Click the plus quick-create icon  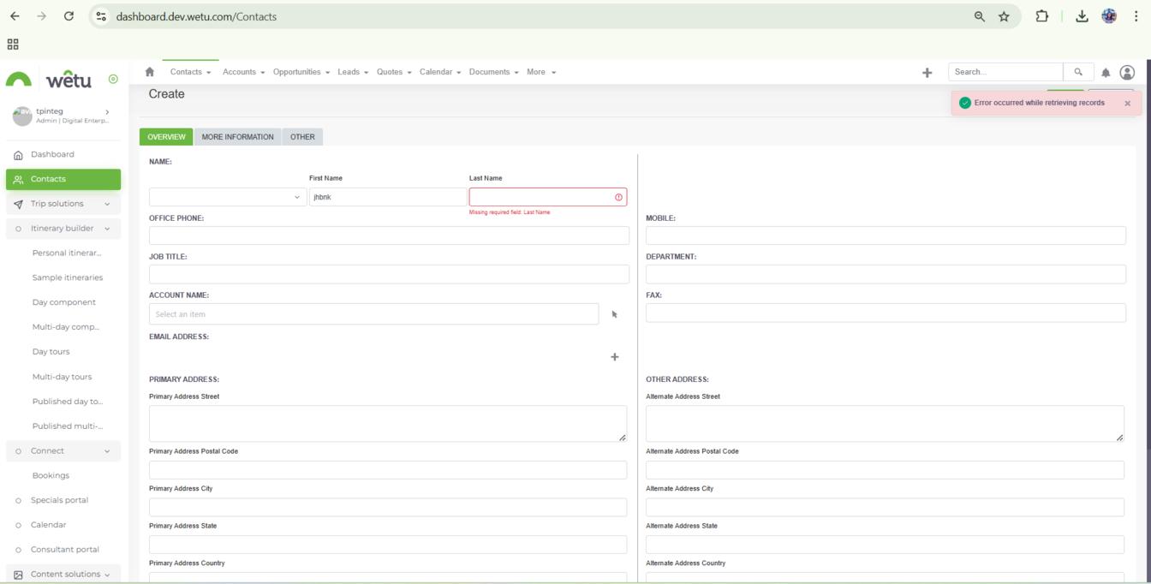pos(927,73)
